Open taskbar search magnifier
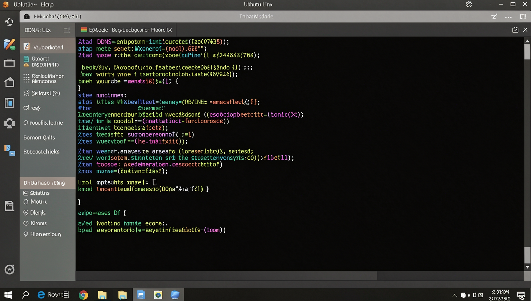This screenshot has height=301, width=531. (25, 295)
